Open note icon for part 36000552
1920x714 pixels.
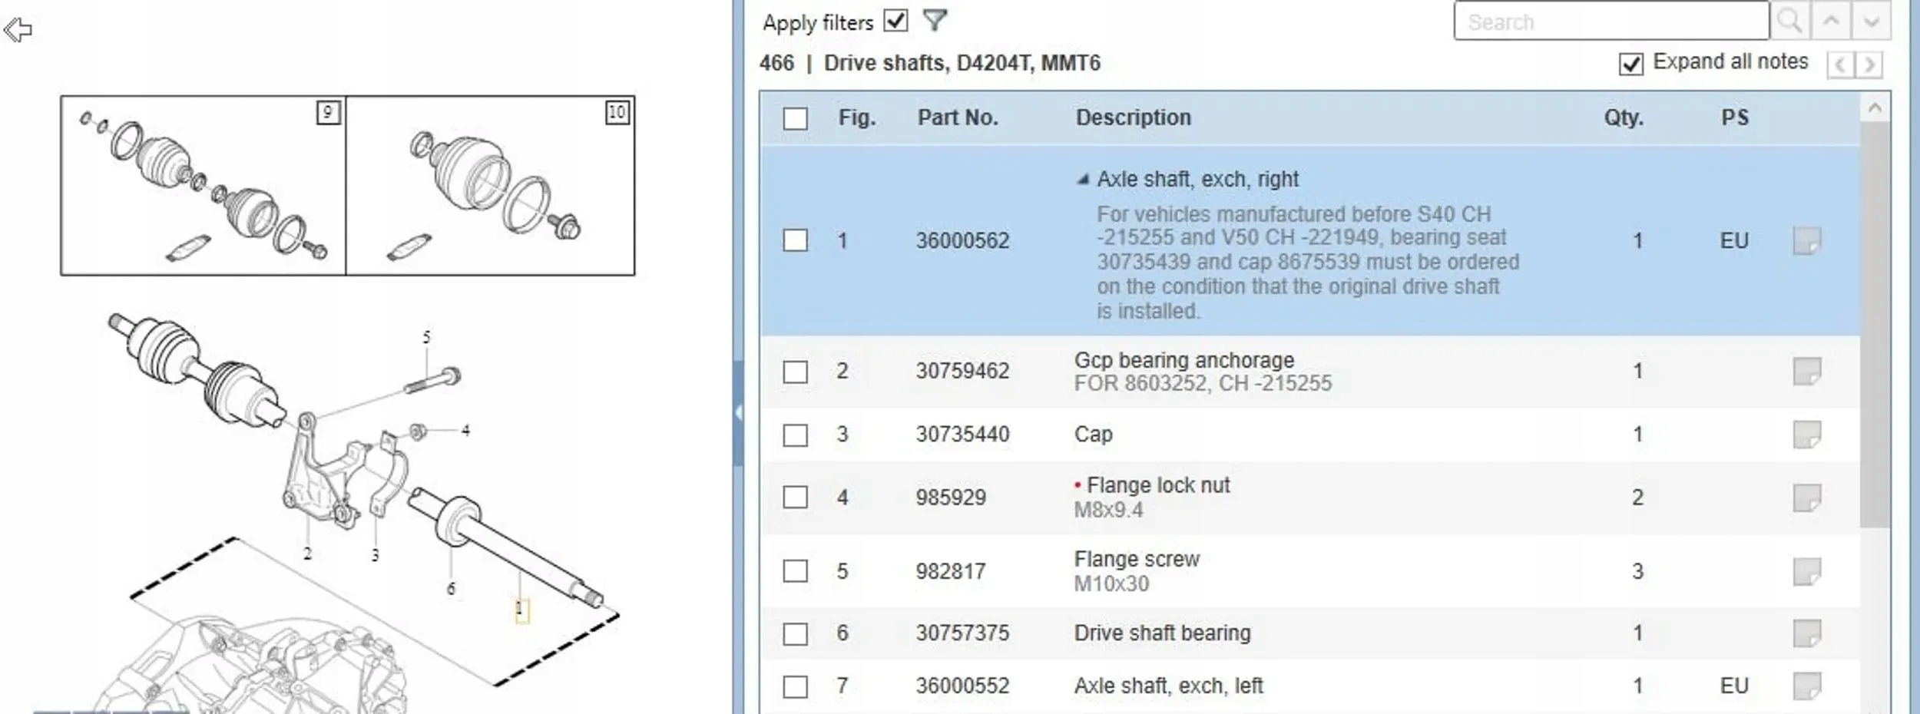[1806, 686]
